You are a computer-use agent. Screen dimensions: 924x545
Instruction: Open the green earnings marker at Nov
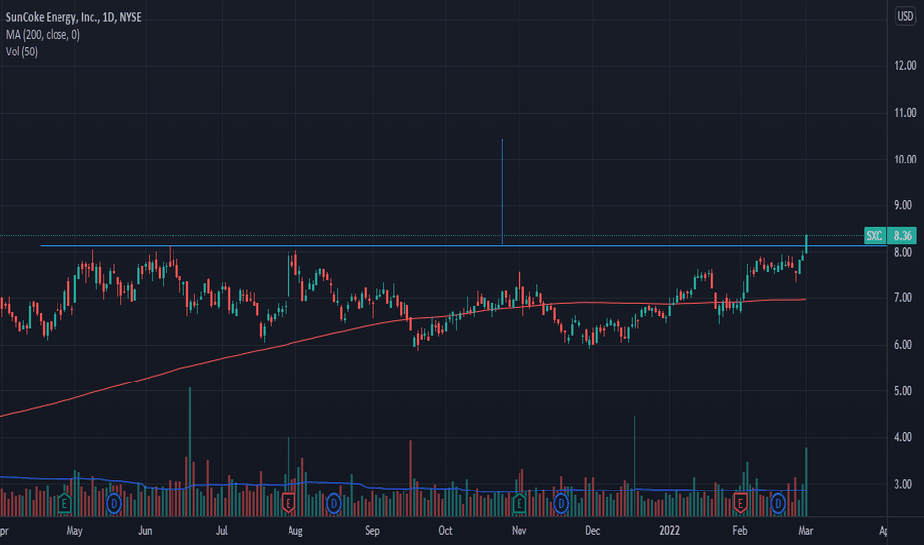pyautogui.click(x=519, y=503)
